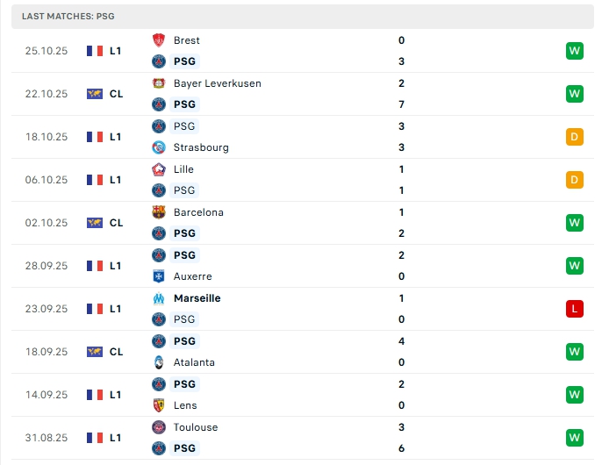Click the Auxerre team logo
This screenshot has height=465, width=602.
coord(159,276)
